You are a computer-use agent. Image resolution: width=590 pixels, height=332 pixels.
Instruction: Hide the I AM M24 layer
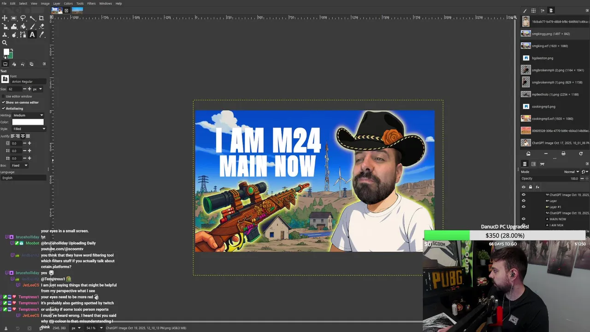click(523, 225)
